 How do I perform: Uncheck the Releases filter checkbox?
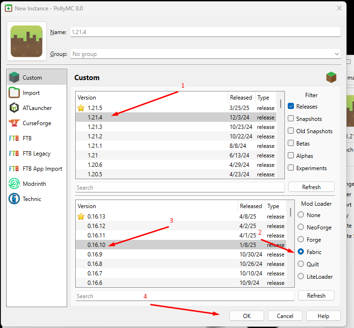pyautogui.click(x=291, y=107)
